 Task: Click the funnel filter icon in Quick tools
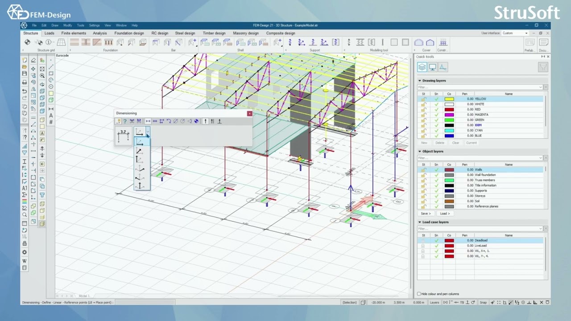[x=543, y=67]
